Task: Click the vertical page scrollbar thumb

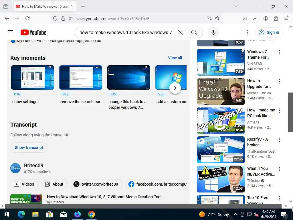Action: (290, 112)
